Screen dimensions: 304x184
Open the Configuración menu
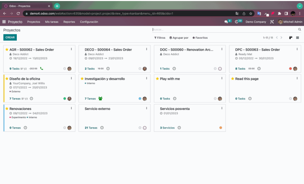click(x=89, y=22)
